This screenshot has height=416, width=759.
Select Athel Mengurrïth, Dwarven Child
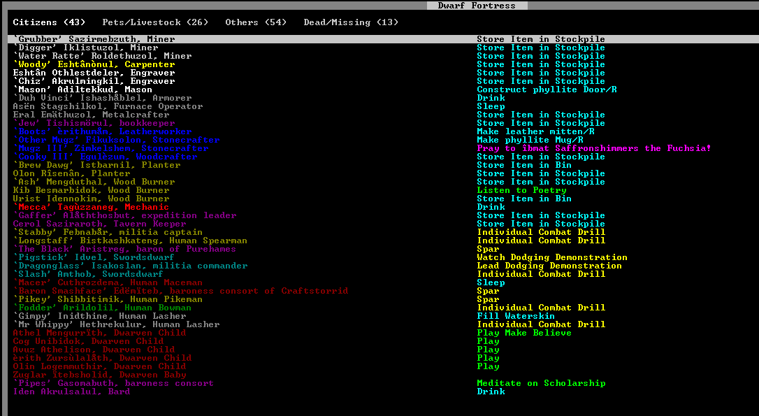coord(99,333)
